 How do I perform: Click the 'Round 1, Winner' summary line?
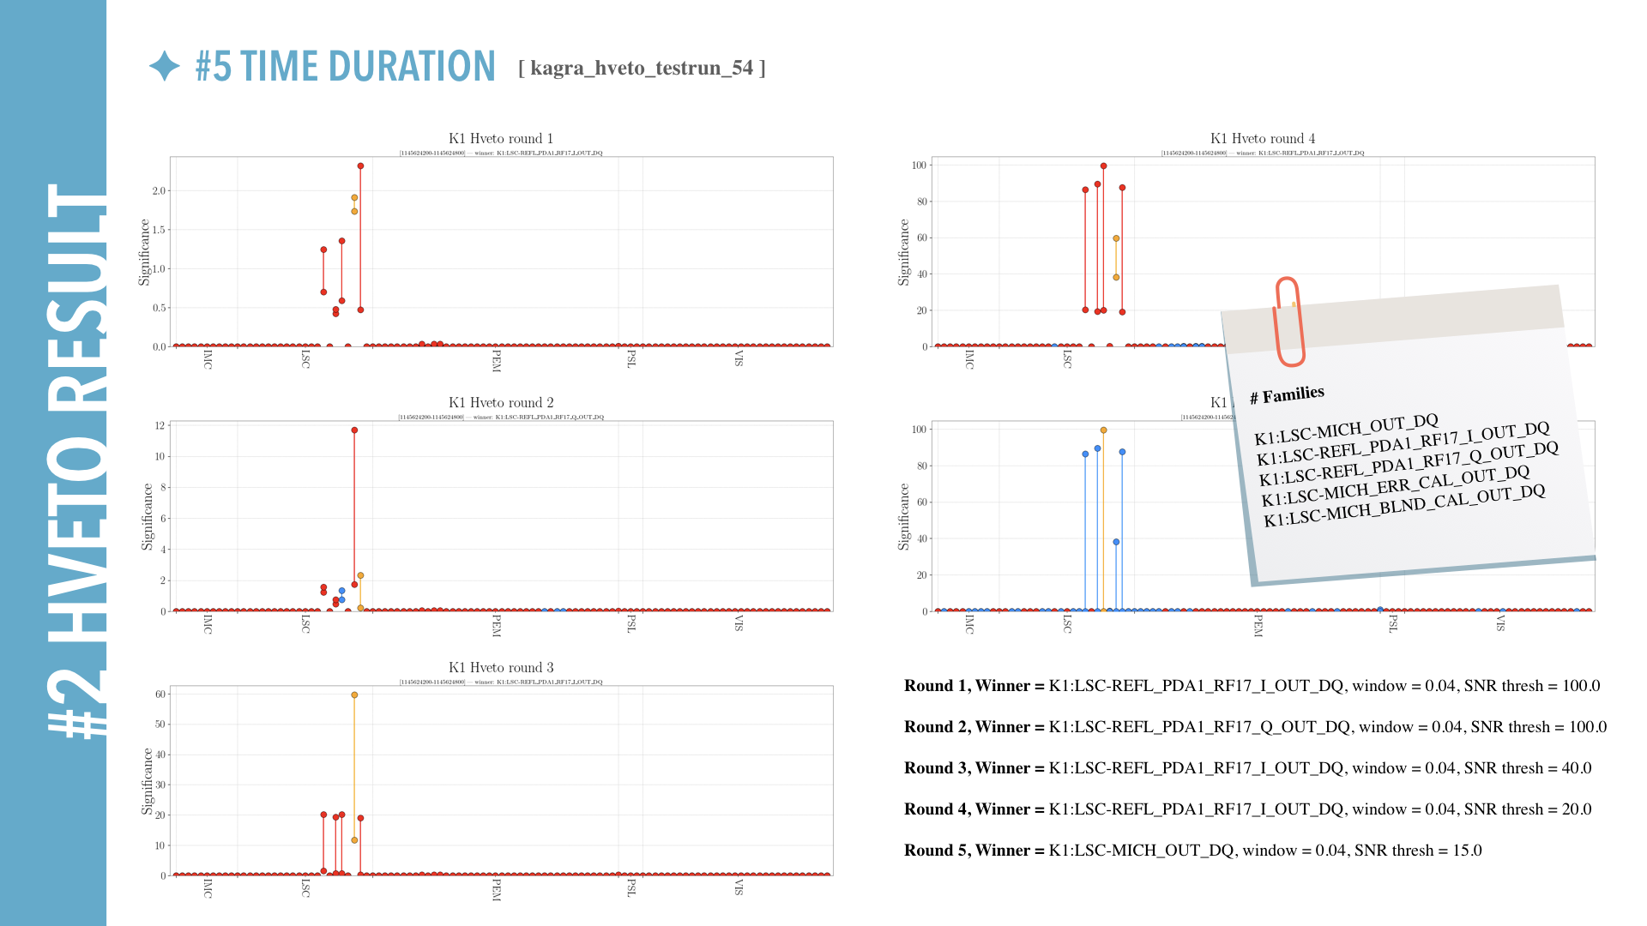coord(1252,686)
